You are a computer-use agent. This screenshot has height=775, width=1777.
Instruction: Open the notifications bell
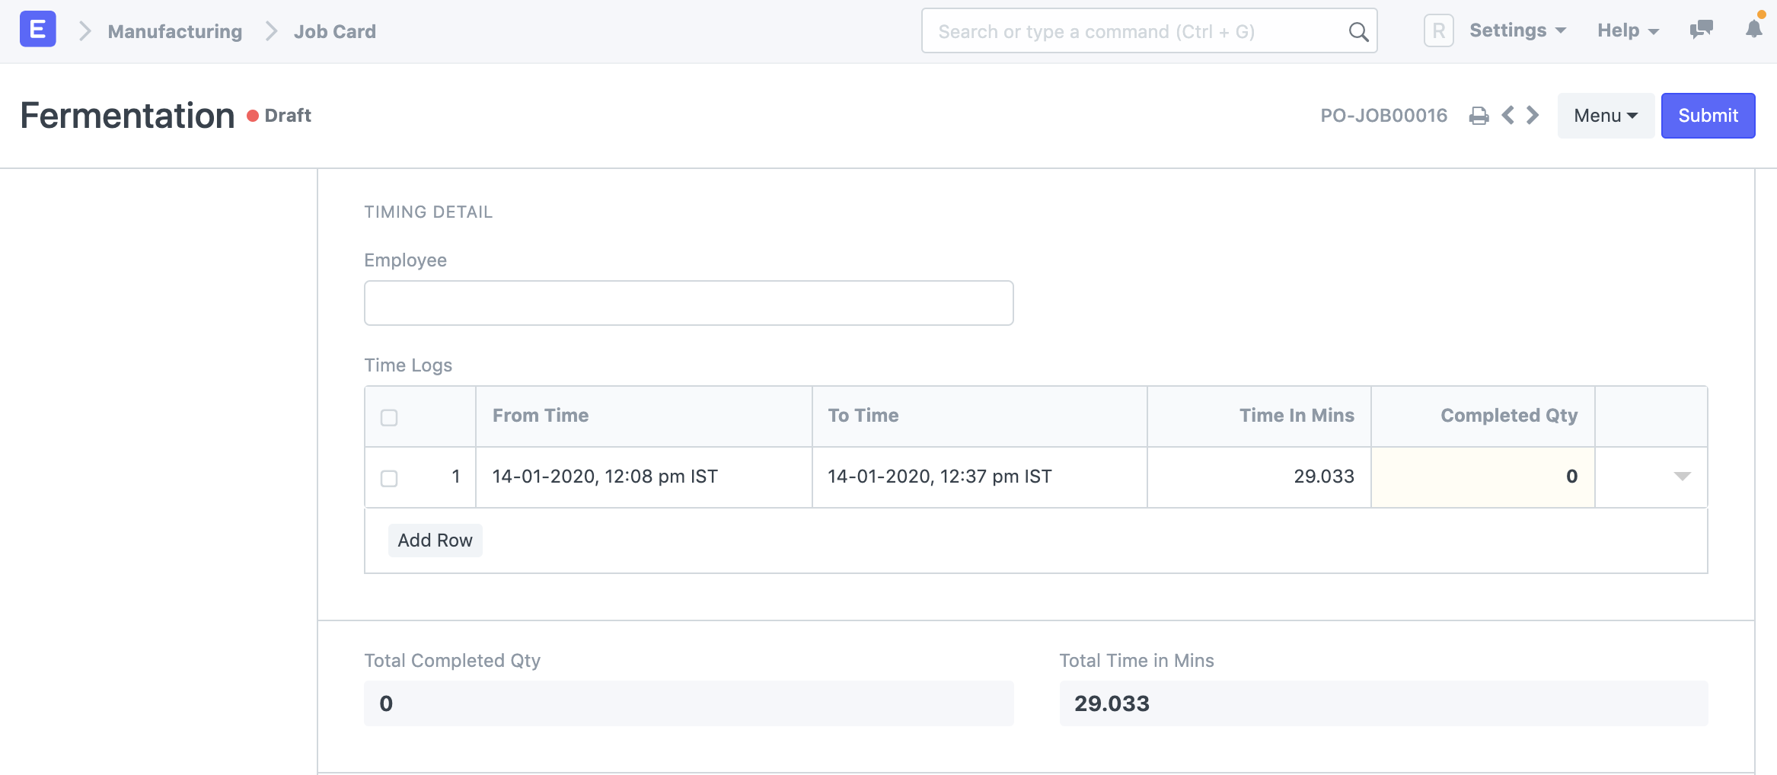coord(1753,30)
